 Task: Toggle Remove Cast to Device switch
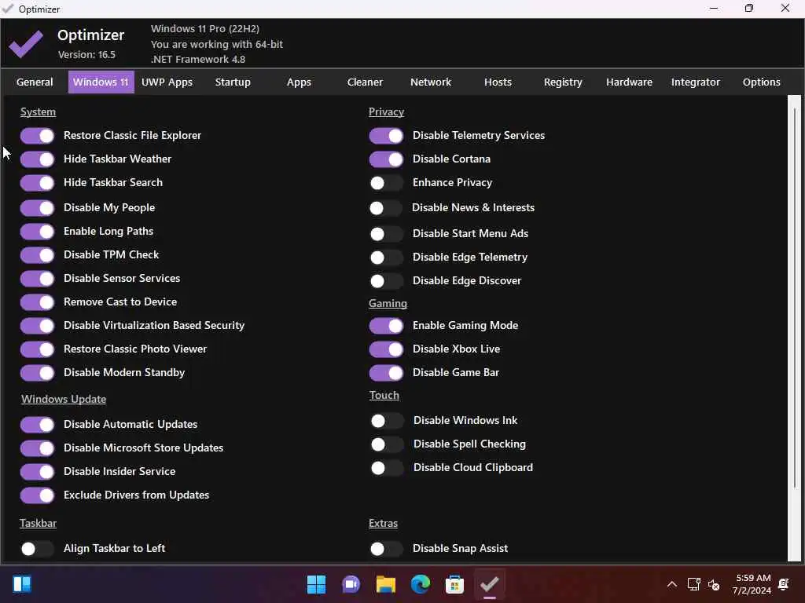point(37,302)
